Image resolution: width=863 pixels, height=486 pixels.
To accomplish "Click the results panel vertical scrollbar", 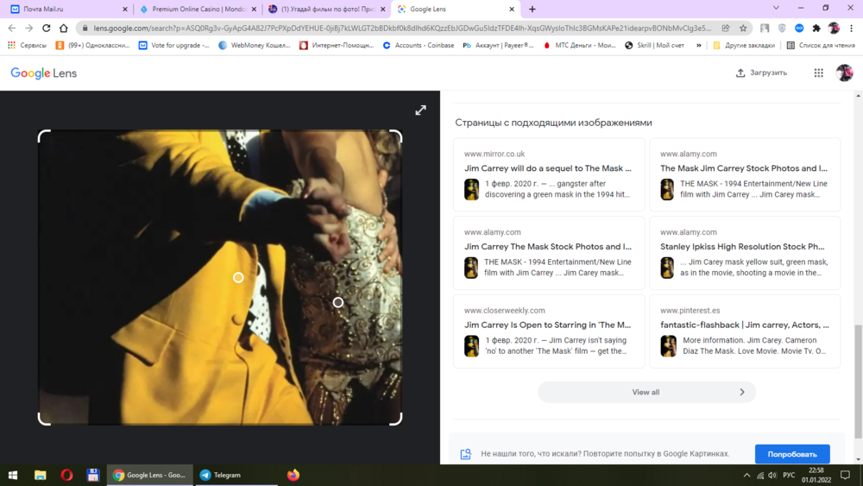I will pos(858,382).
